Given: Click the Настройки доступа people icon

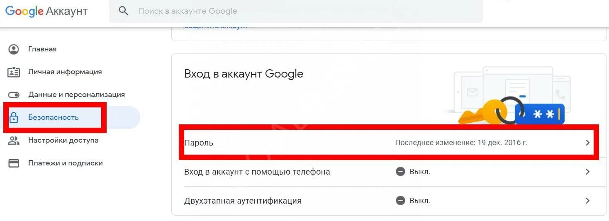Looking at the screenshot, I should (x=14, y=141).
